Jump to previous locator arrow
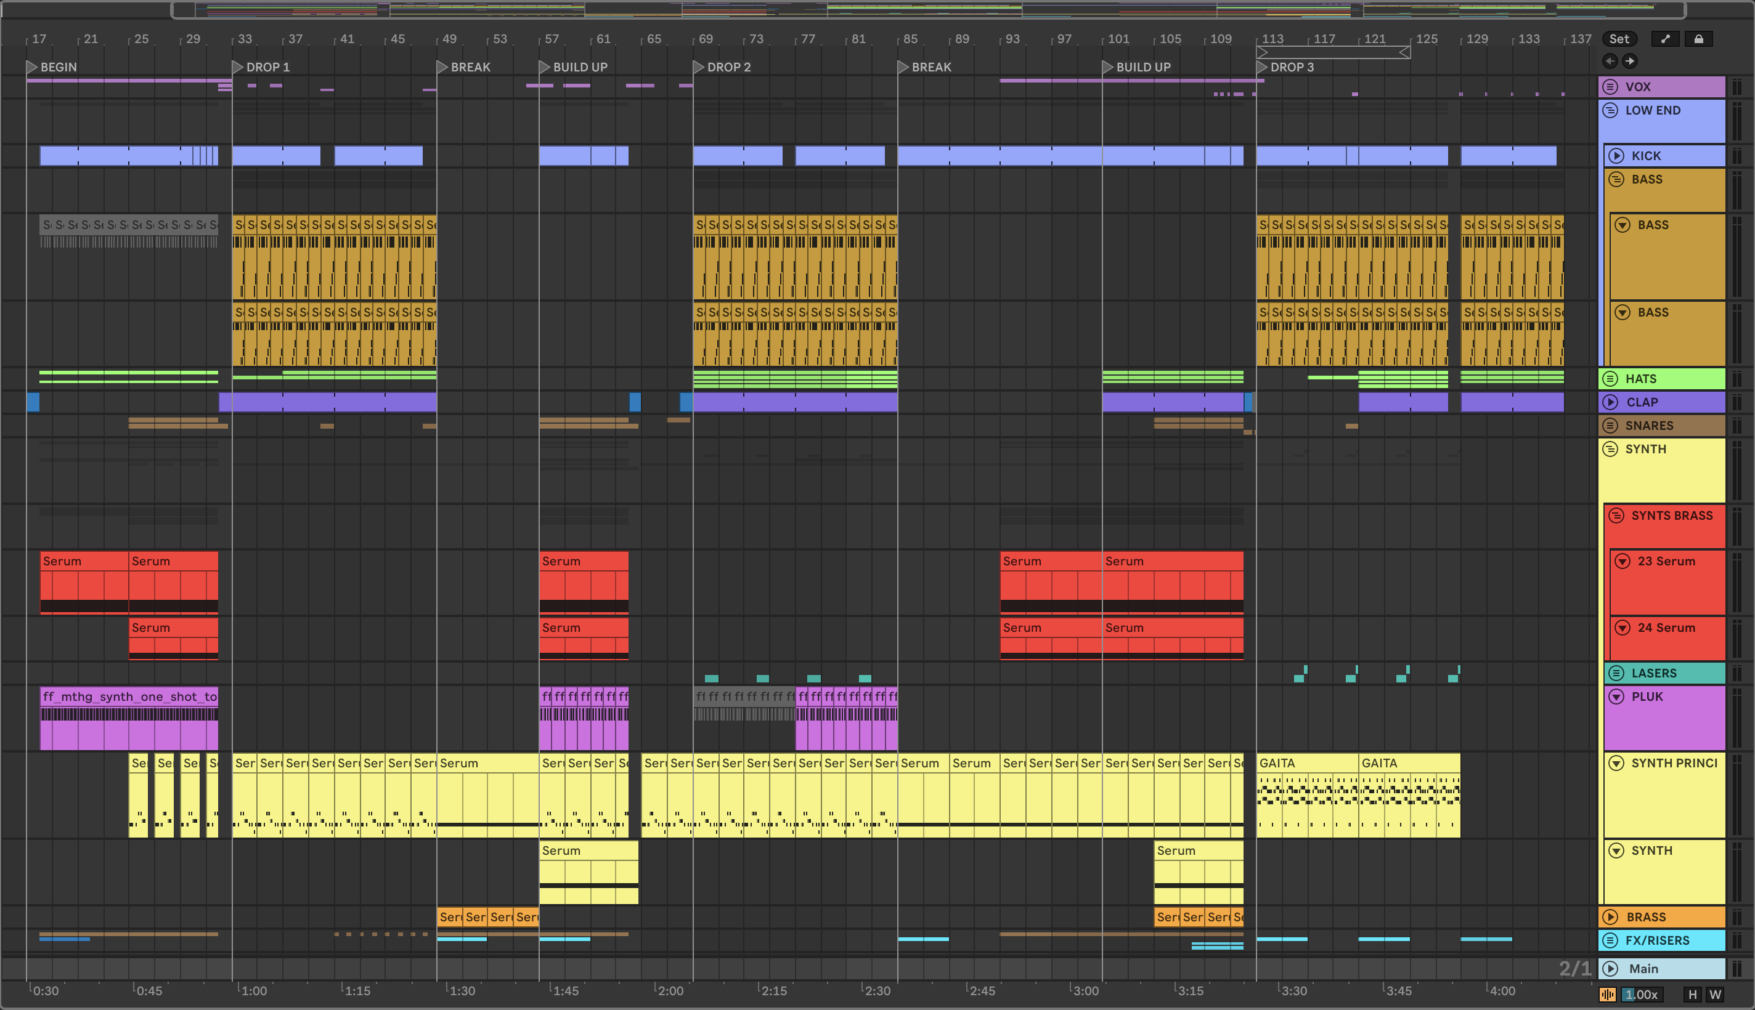The image size is (1755, 1010). [1610, 61]
